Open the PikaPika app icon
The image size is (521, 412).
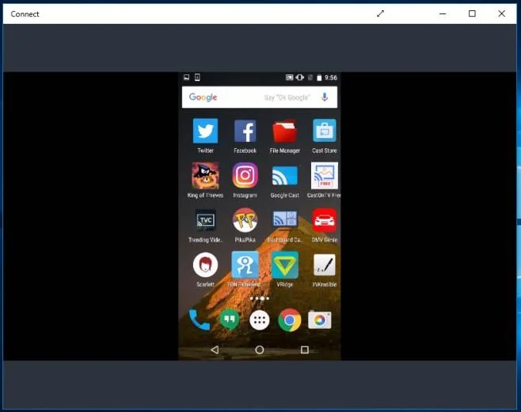[x=245, y=220]
